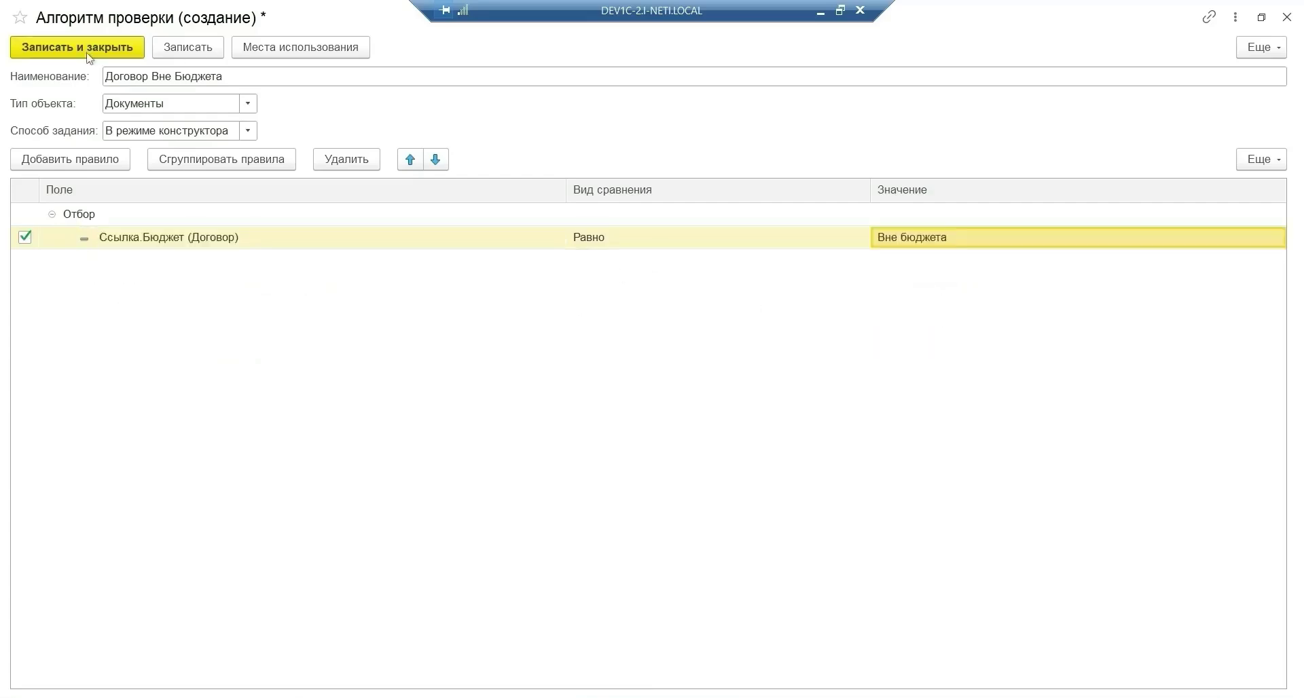Click Сгруппировать правила button
This screenshot has height=698, width=1304.
click(221, 160)
